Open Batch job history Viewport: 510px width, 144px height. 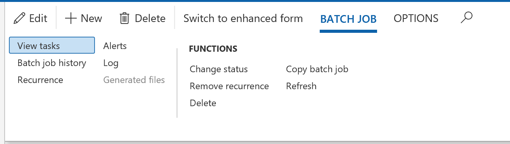(52, 63)
